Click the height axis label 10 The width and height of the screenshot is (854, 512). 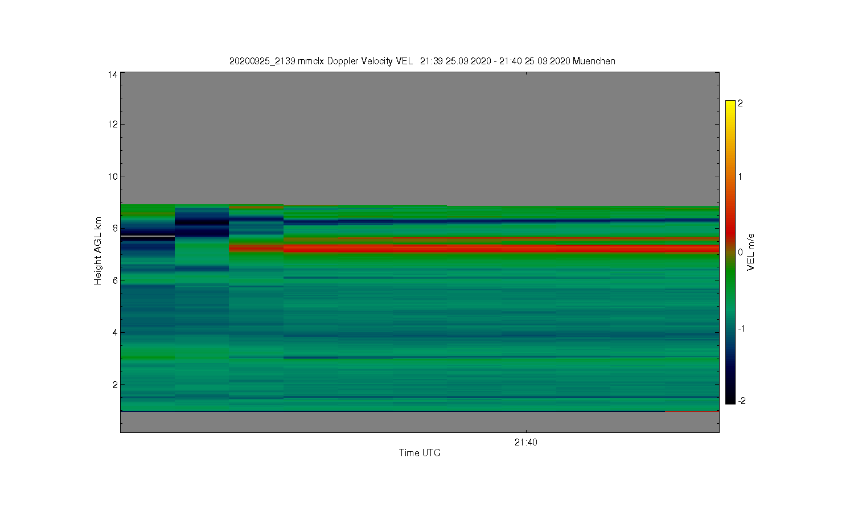(113, 176)
